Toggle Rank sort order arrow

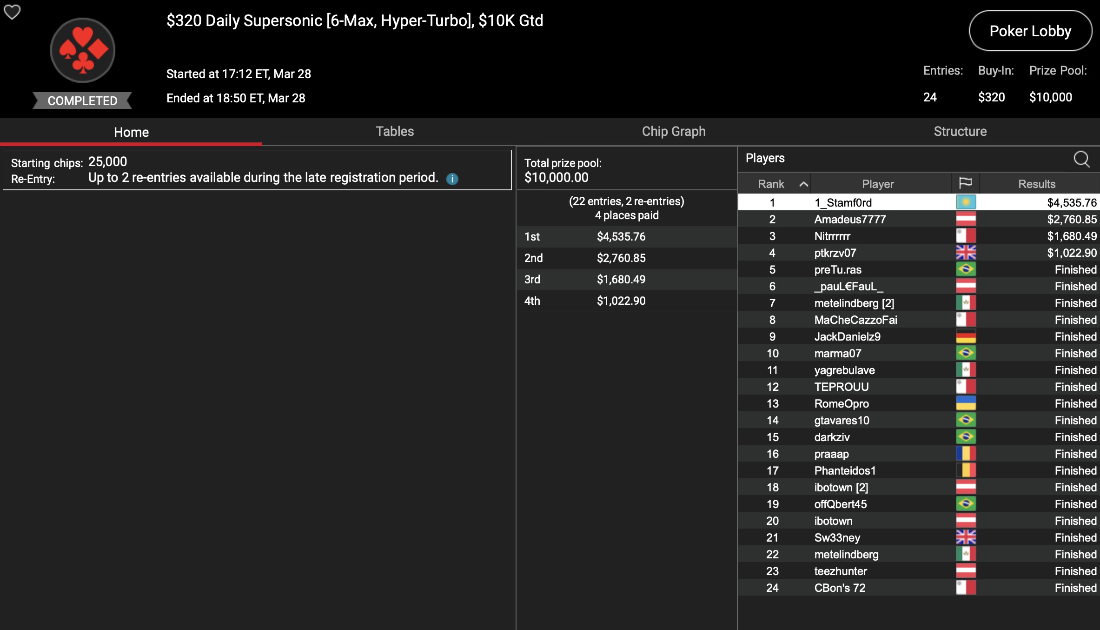point(803,184)
